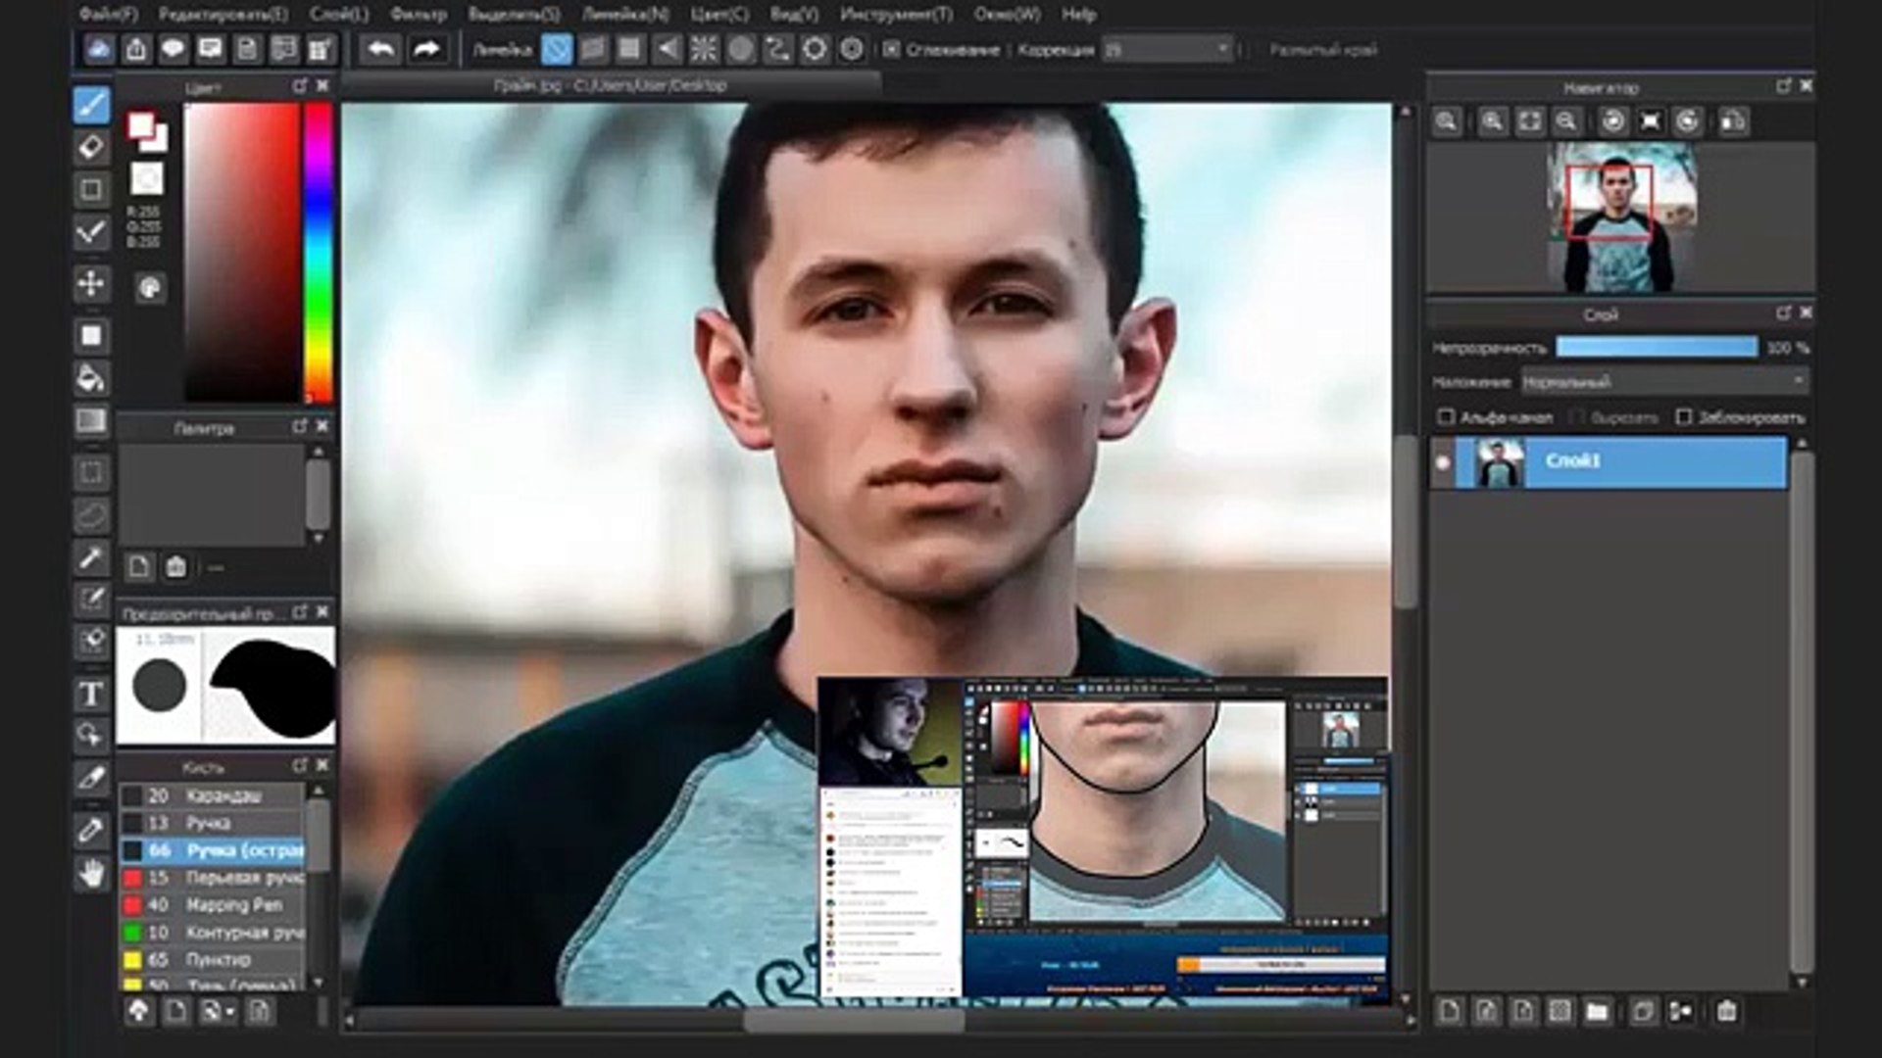Add folder with folder icon in the layer panel

(1597, 1011)
